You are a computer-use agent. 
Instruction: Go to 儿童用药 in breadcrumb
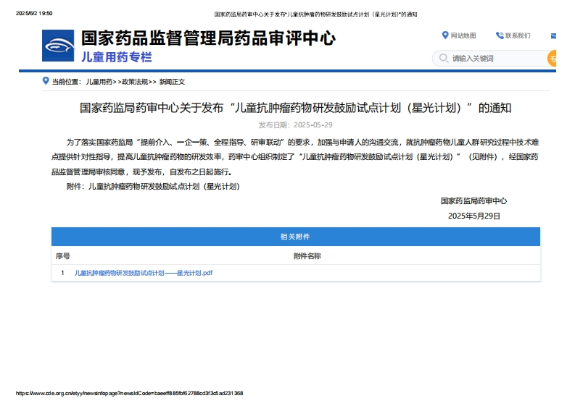pos(99,82)
